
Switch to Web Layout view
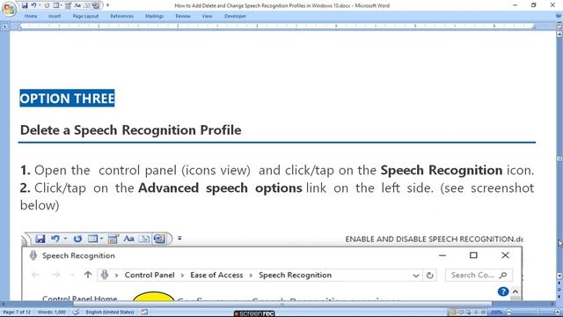pos(468,313)
